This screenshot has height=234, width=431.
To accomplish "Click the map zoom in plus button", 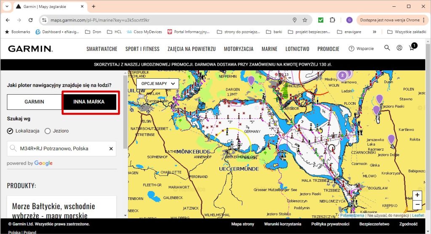I will (x=417, y=195).
